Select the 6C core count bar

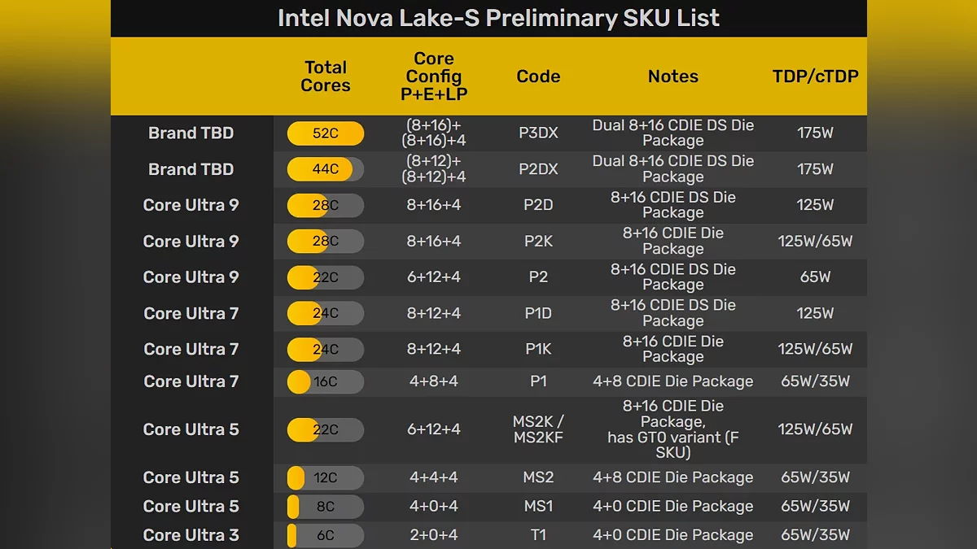(326, 535)
